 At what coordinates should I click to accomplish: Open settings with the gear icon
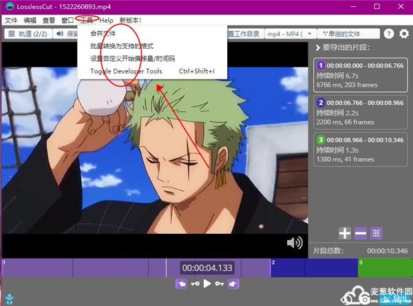[404, 34]
